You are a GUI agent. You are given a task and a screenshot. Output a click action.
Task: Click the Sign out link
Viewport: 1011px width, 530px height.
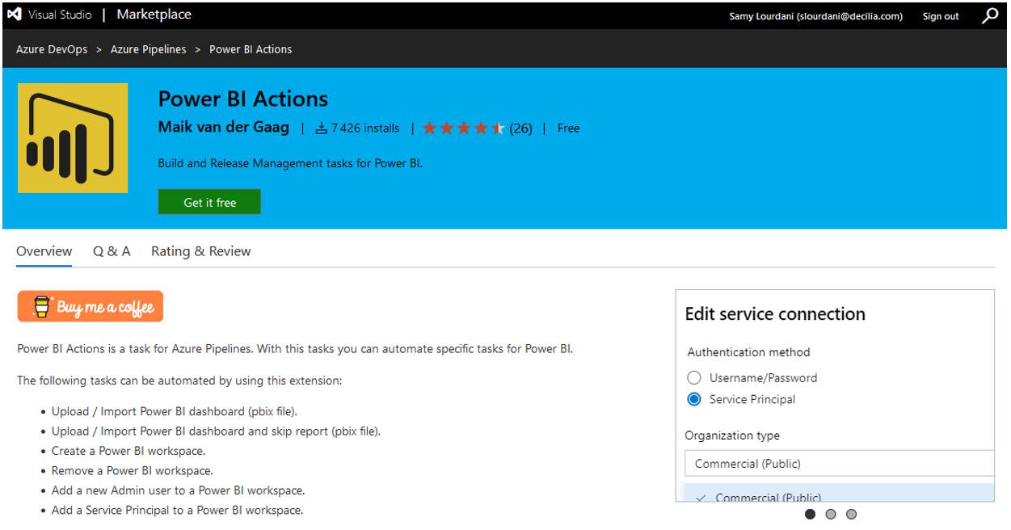941,16
